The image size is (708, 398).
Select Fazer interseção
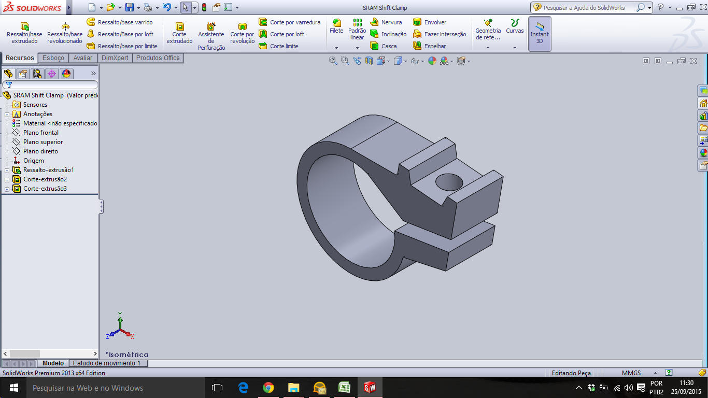pyautogui.click(x=440, y=34)
